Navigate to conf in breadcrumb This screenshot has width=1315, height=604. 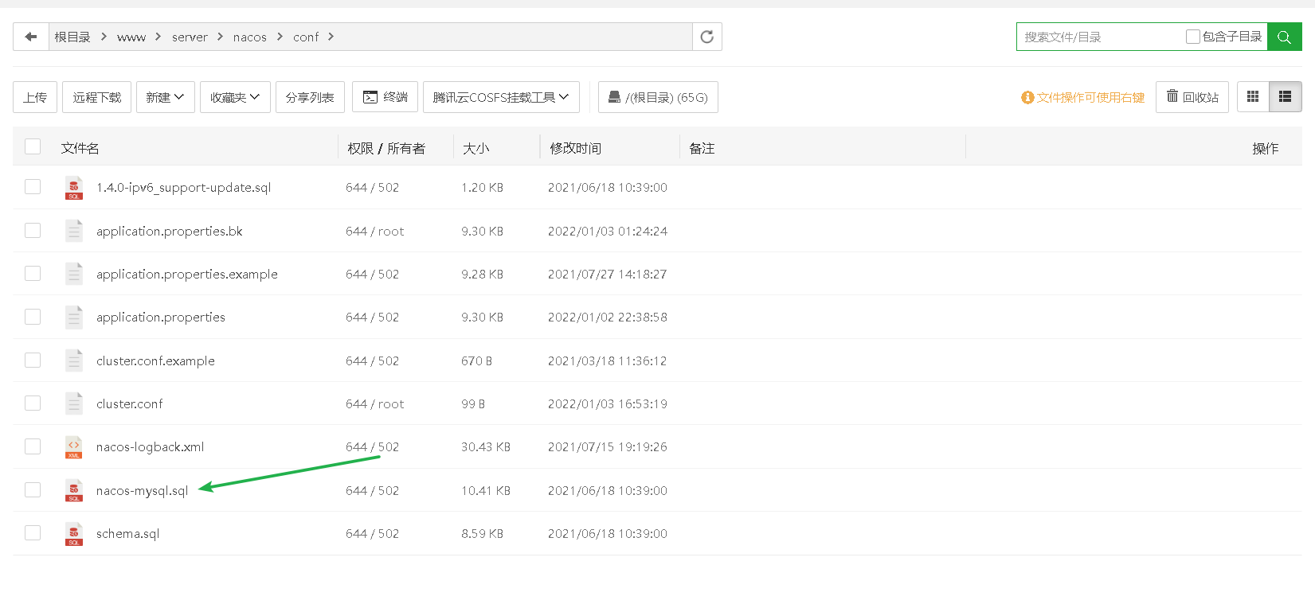click(x=306, y=37)
